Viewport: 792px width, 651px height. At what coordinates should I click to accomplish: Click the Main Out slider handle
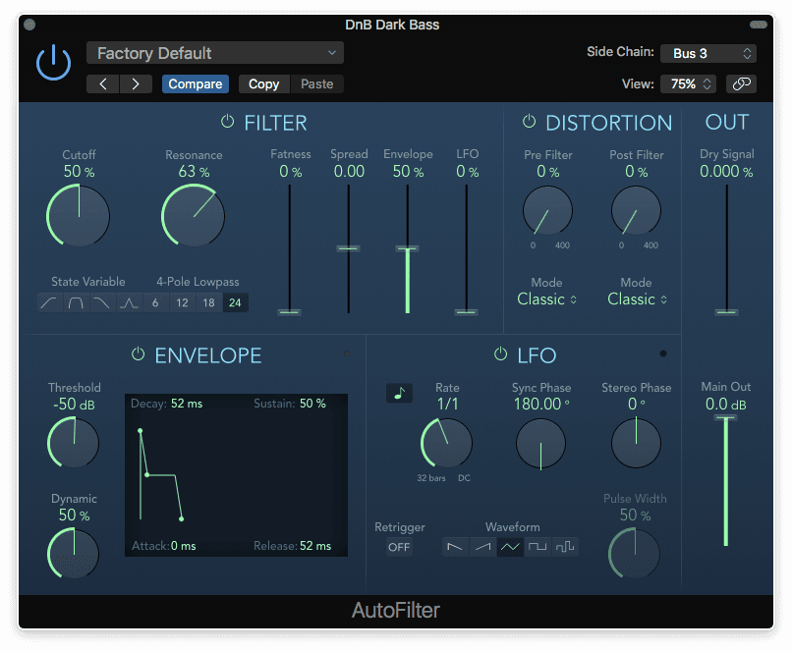pyautogui.click(x=726, y=418)
